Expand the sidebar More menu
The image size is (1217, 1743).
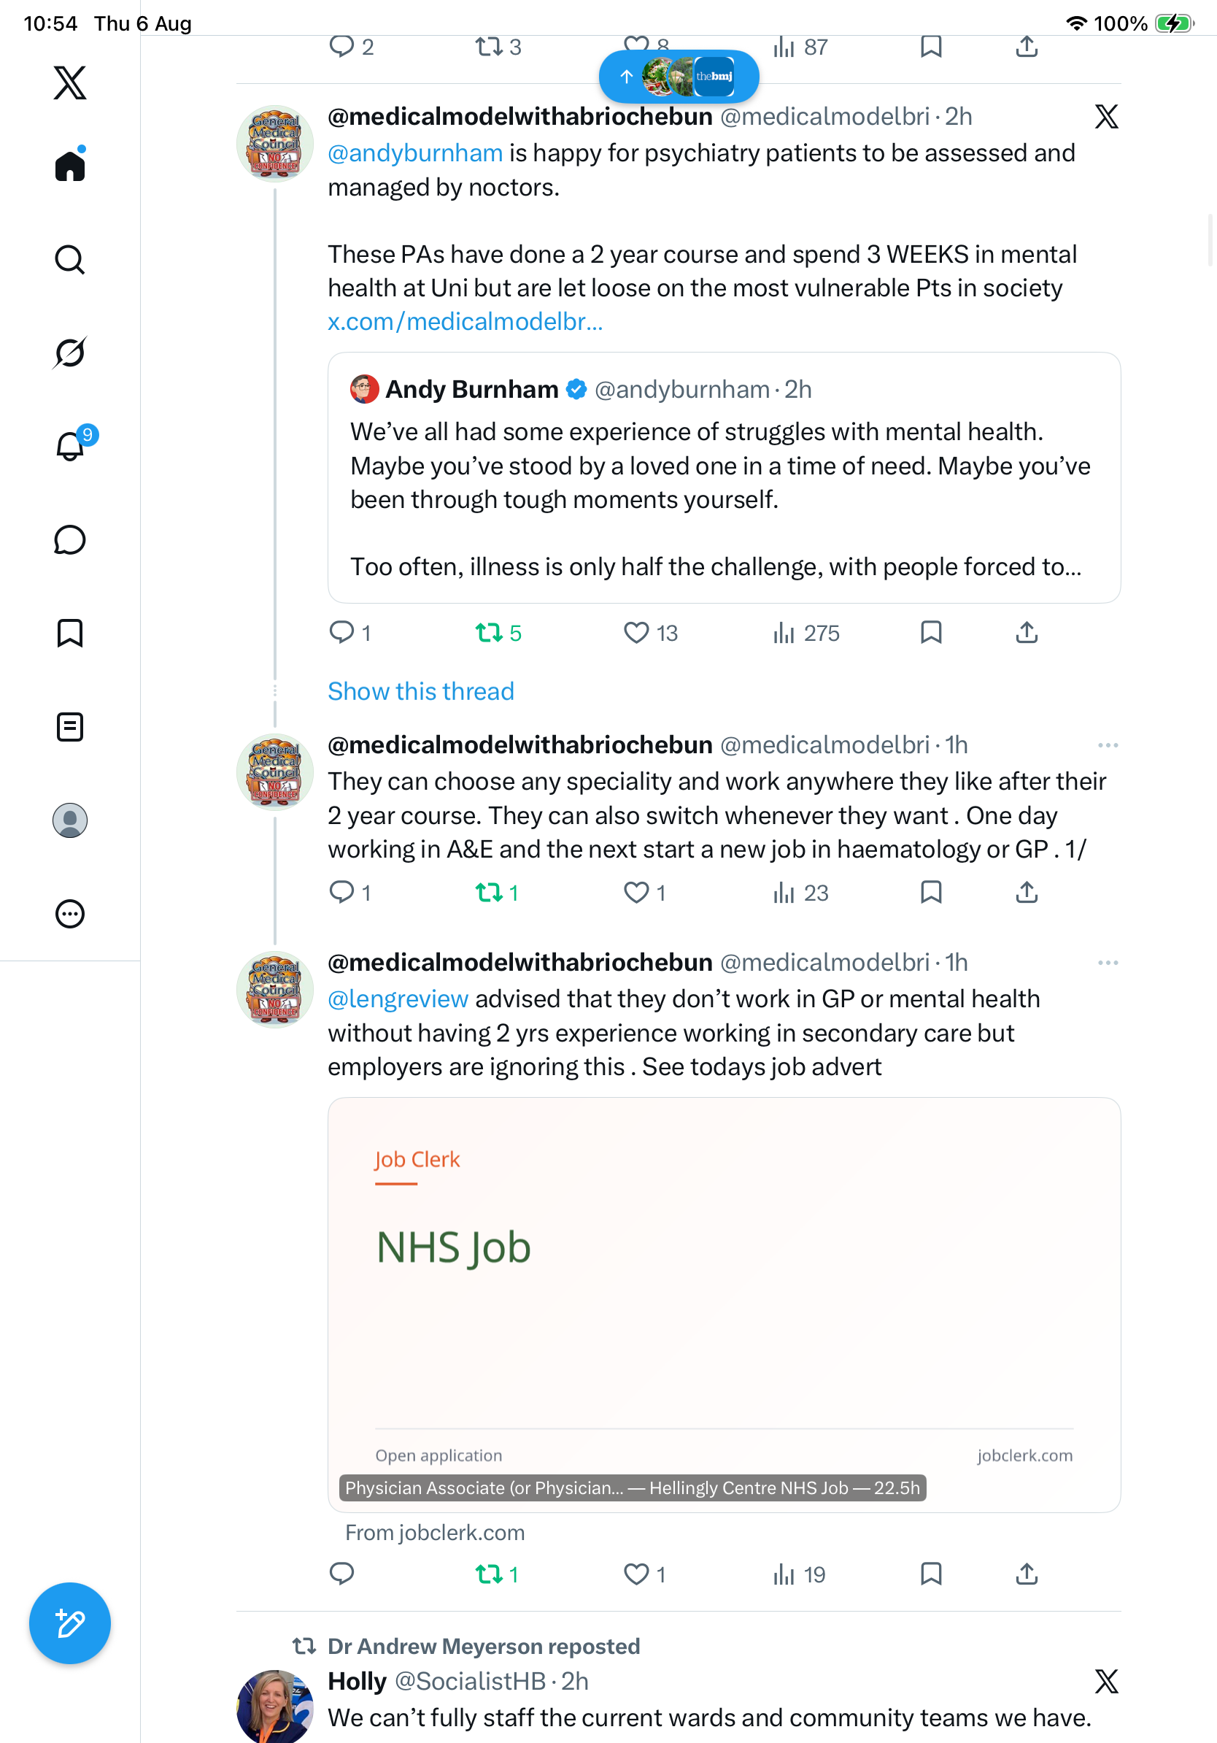[x=70, y=914]
